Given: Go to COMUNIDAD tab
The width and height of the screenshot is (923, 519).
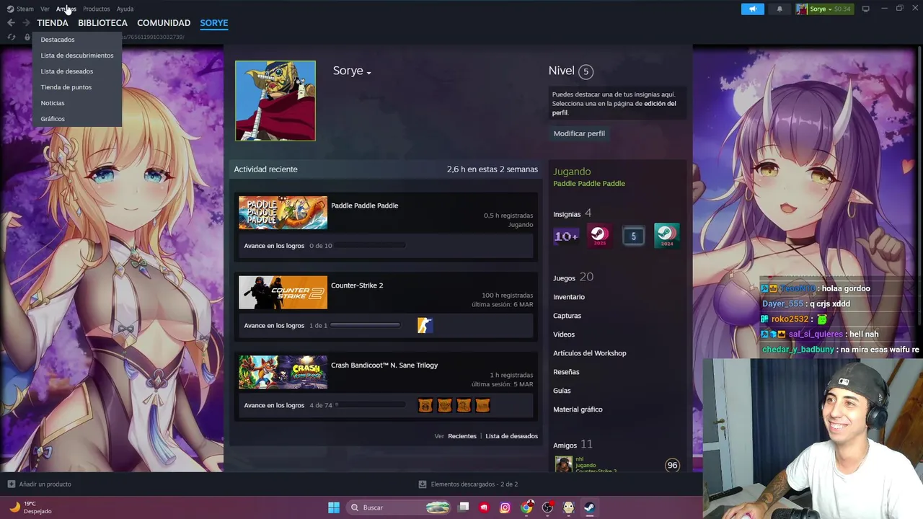Looking at the screenshot, I should click(x=164, y=23).
